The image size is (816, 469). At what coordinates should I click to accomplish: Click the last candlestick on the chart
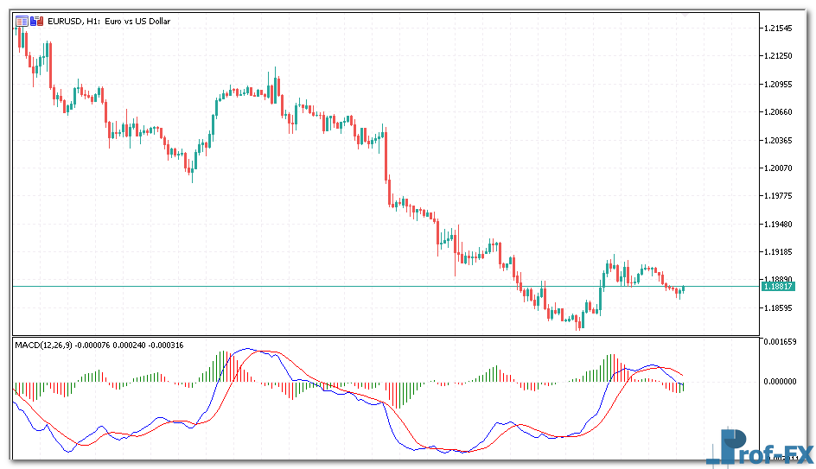(684, 288)
